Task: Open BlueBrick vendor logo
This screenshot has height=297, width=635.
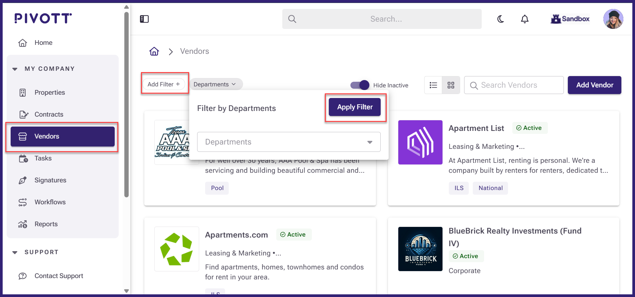Action: [x=420, y=249]
